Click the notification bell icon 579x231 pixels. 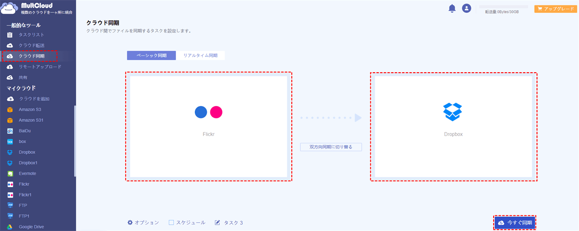[x=452, y=8]
